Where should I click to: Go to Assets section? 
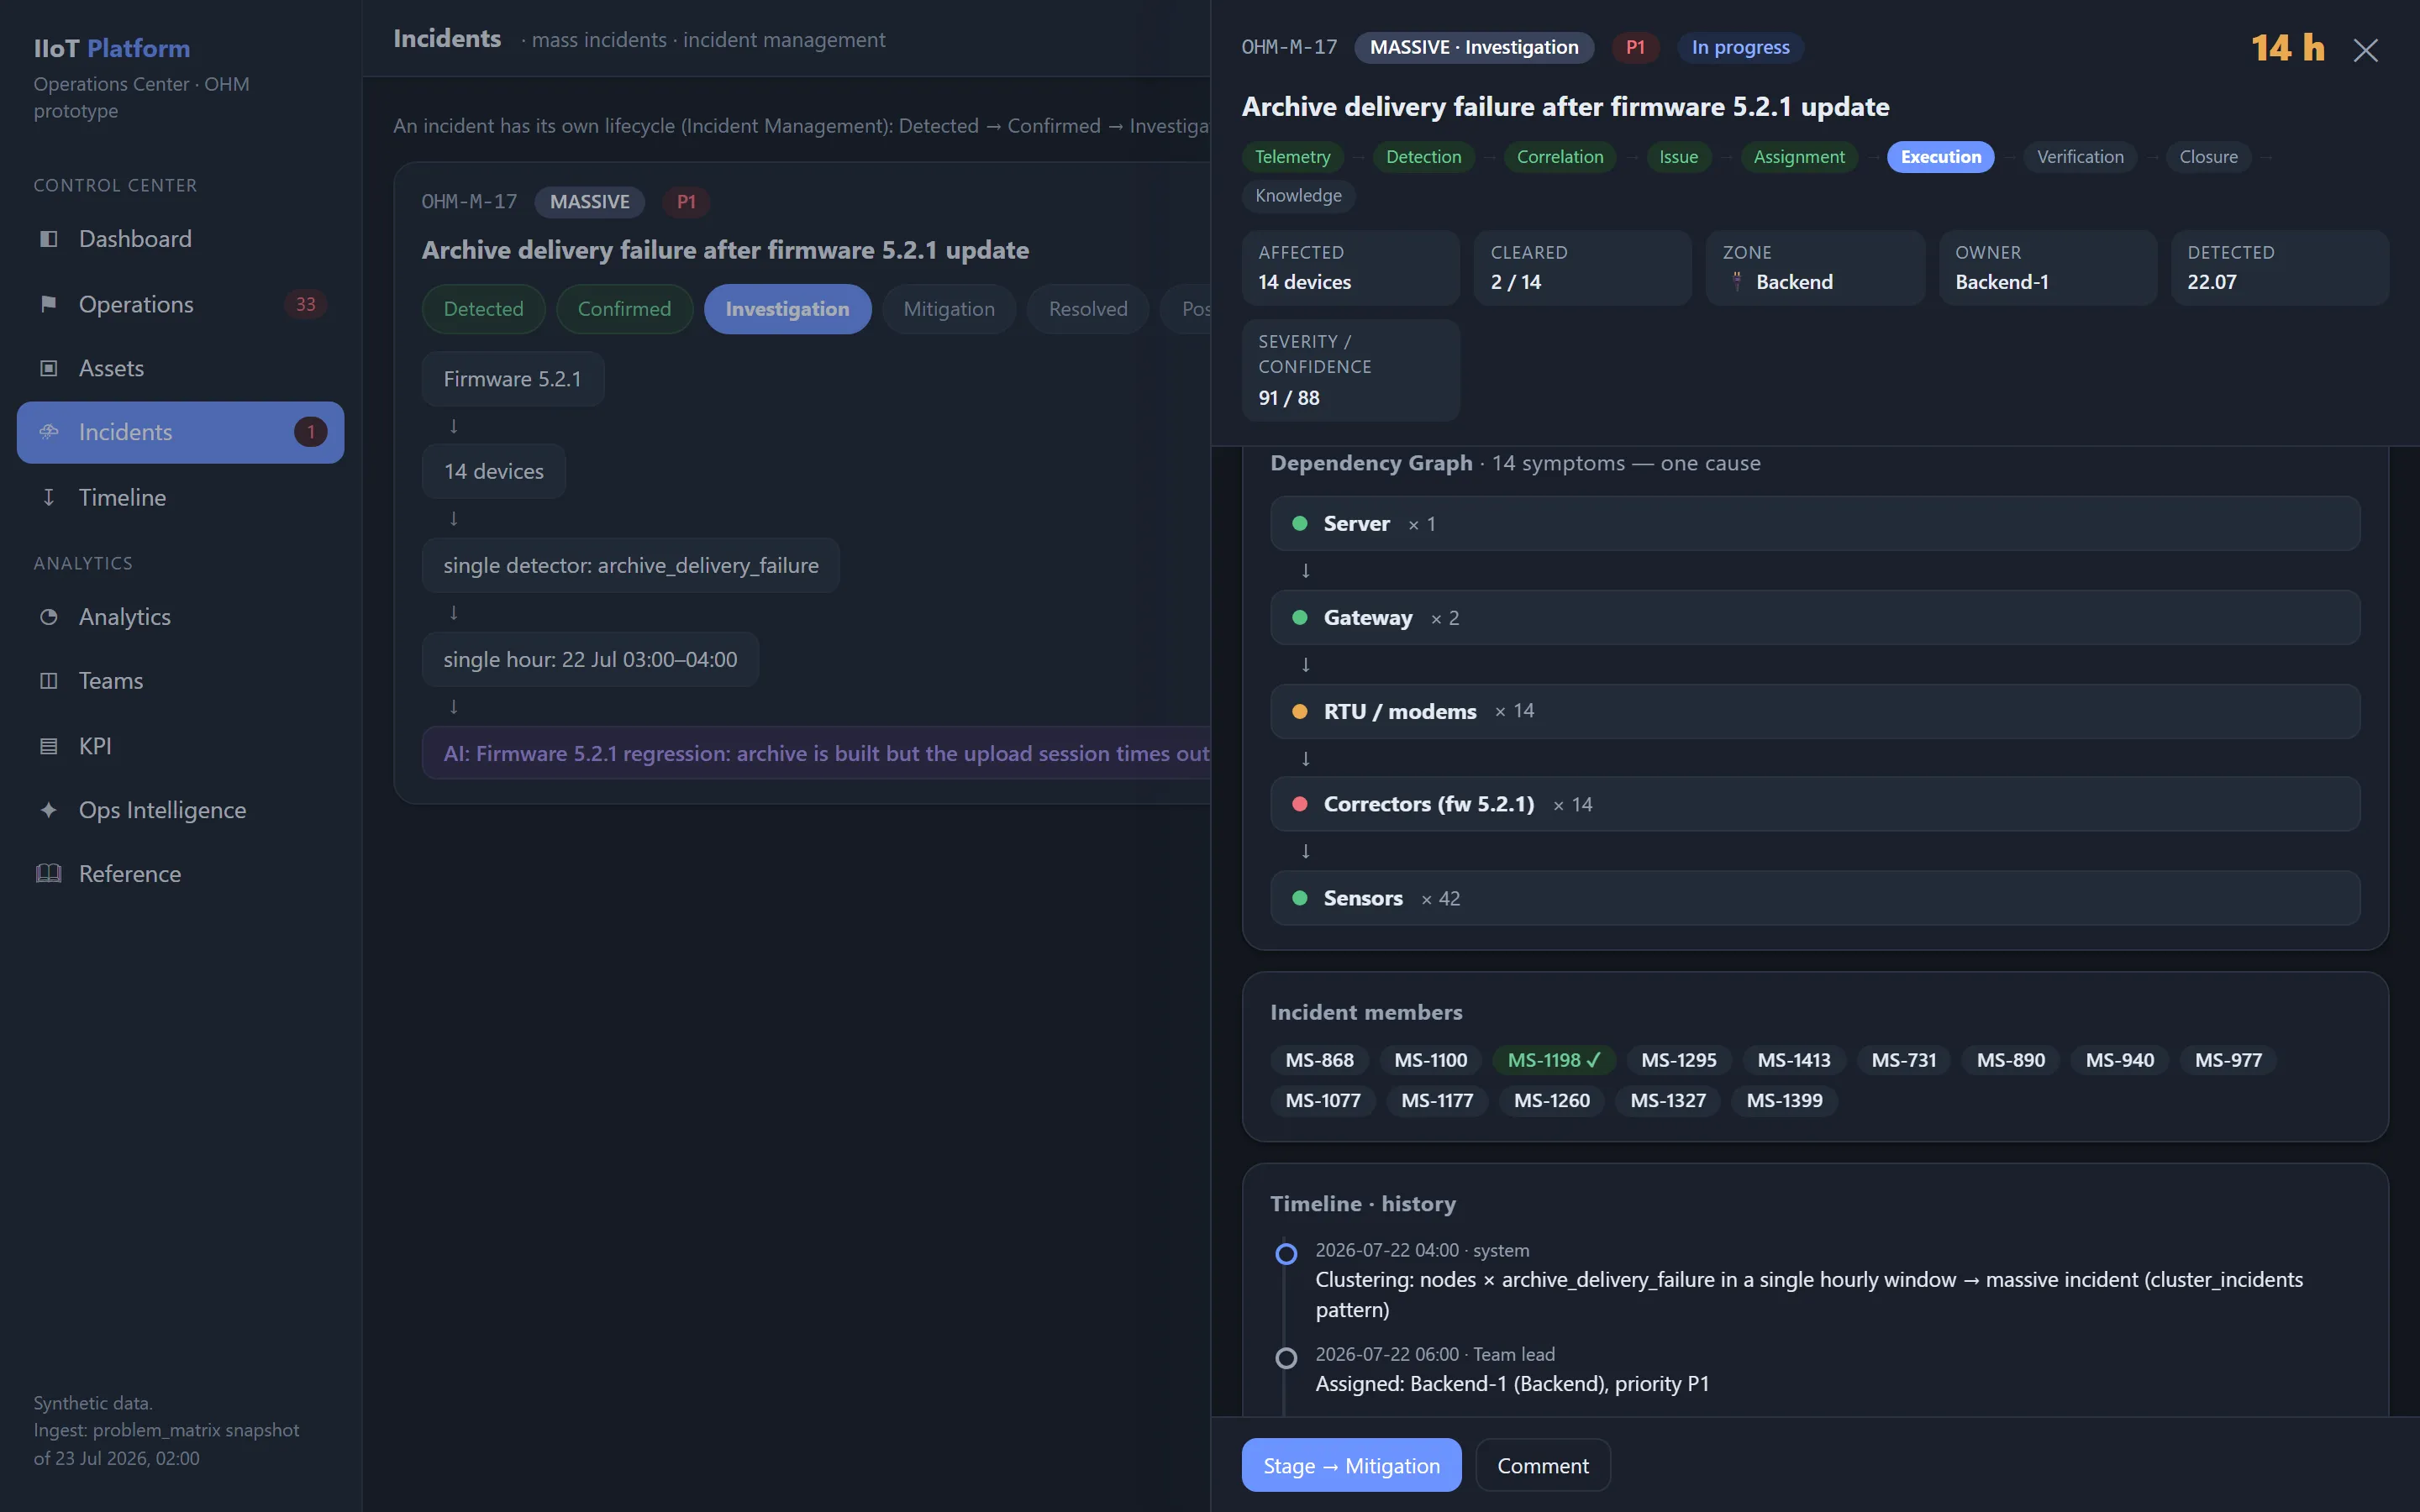tap(181, 368)
